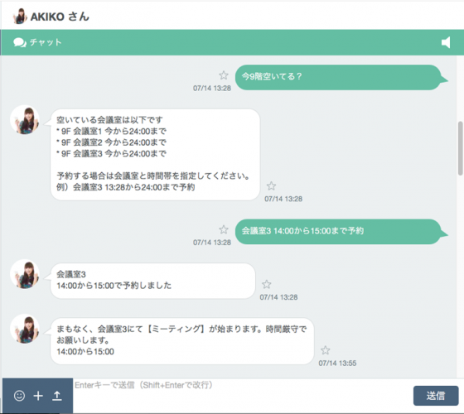This screenshot has width=464, height=414.
Task: Star the meeting reminder message まもなく
Action: [x=325, y=350]
